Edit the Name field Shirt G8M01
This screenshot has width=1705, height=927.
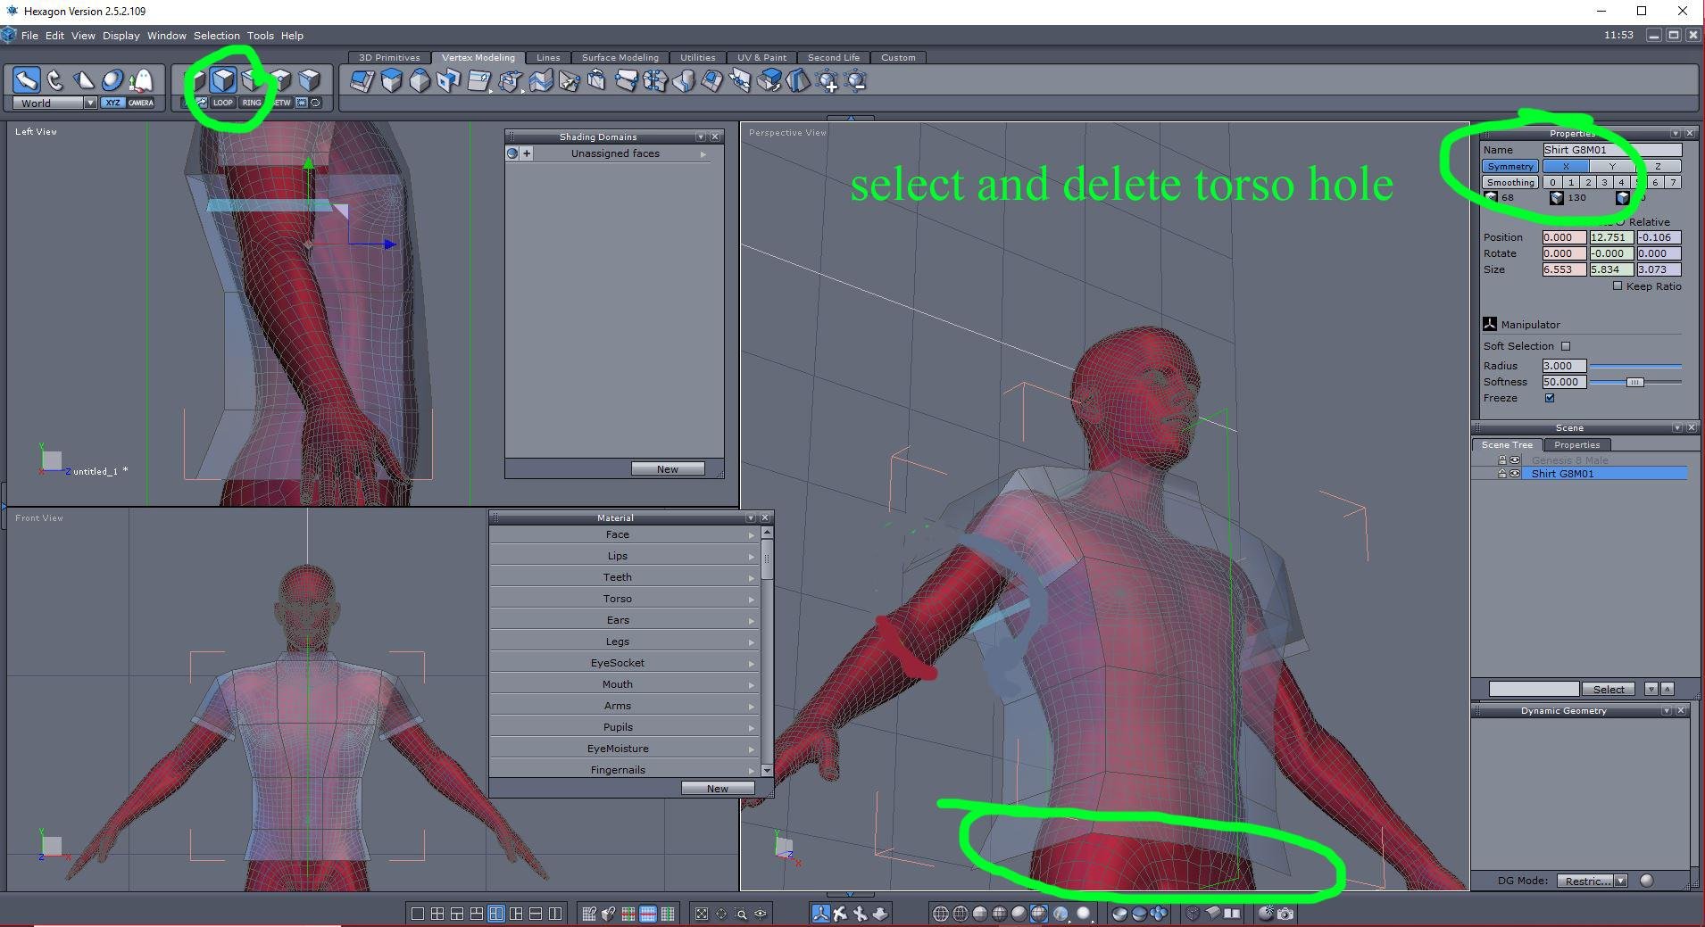[x=1612, y=150]
